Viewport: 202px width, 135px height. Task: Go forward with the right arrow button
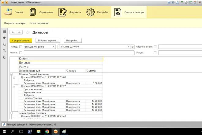tap(19, 32)
